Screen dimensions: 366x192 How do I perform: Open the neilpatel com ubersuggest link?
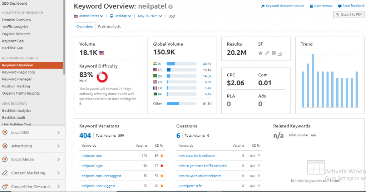[x=101, y=176]
